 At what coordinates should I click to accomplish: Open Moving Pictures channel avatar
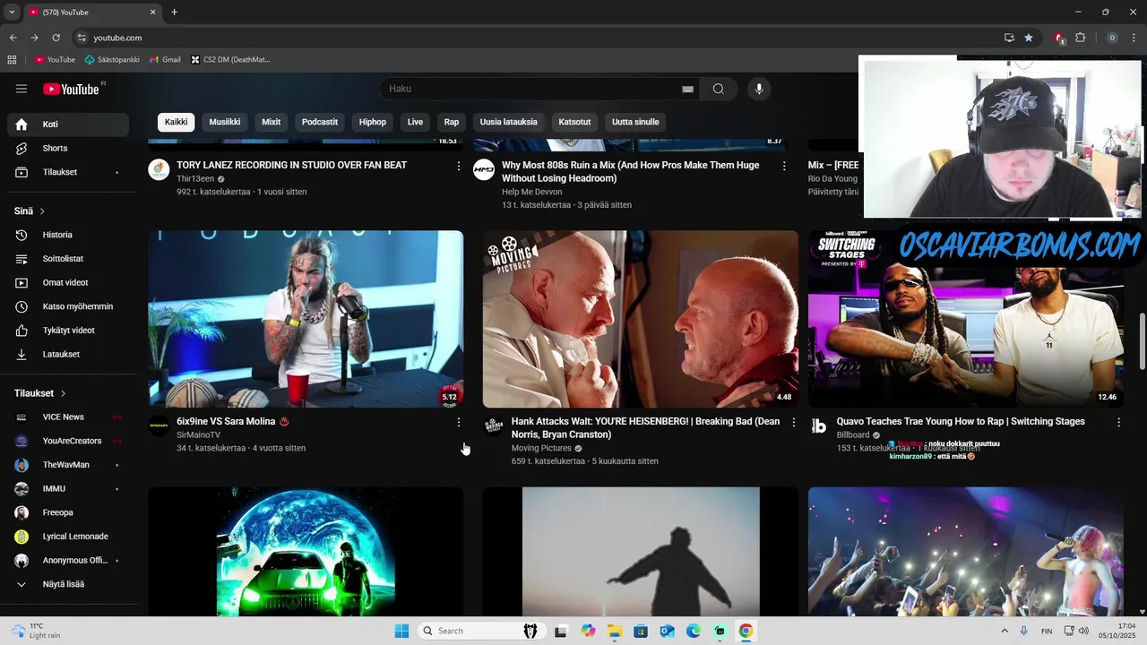click(494, 426)
